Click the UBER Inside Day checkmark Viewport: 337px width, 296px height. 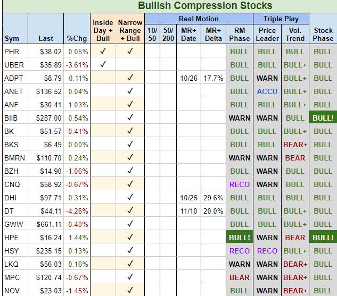click(103, 65)
